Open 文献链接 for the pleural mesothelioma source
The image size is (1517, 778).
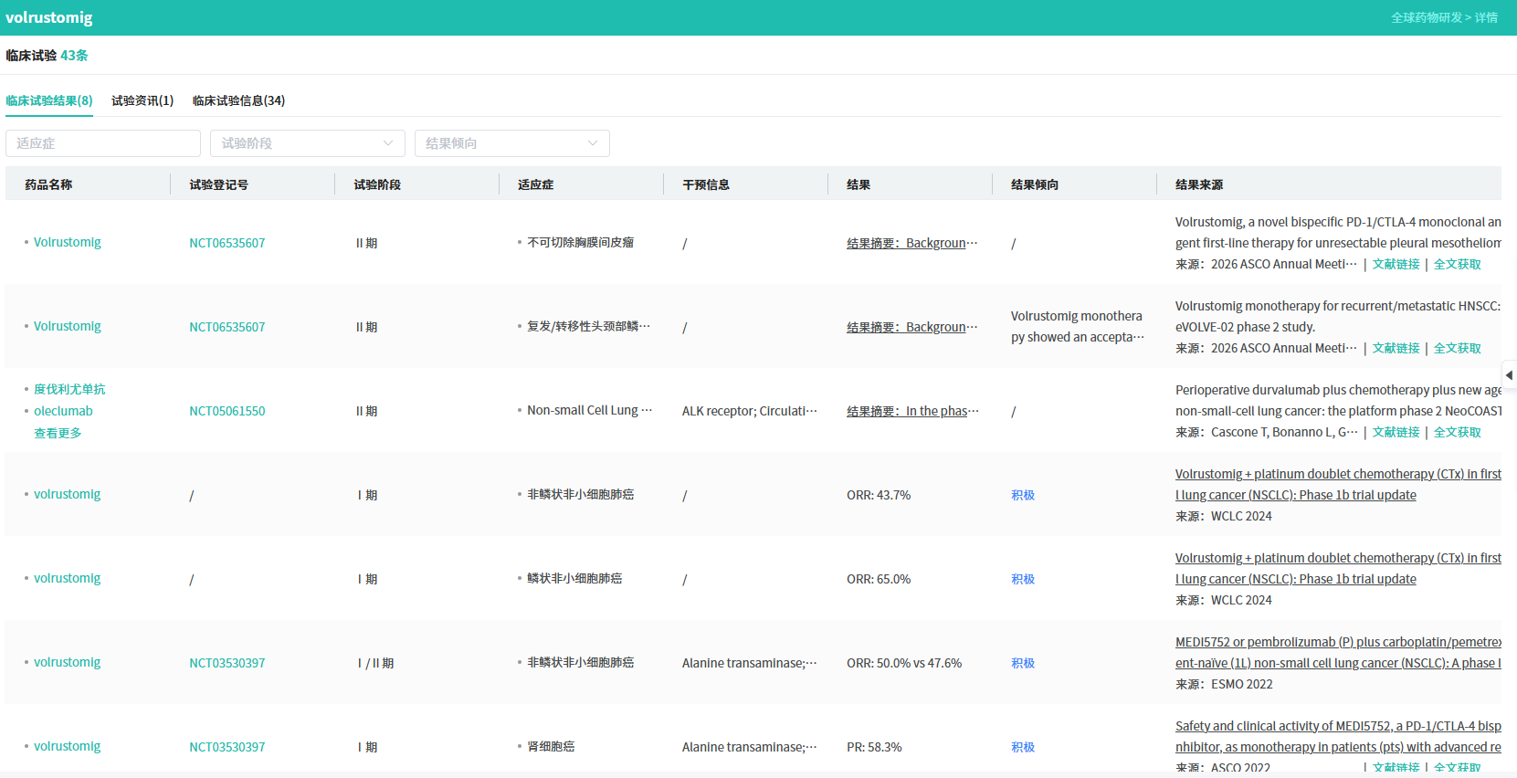click(1396, 264)
